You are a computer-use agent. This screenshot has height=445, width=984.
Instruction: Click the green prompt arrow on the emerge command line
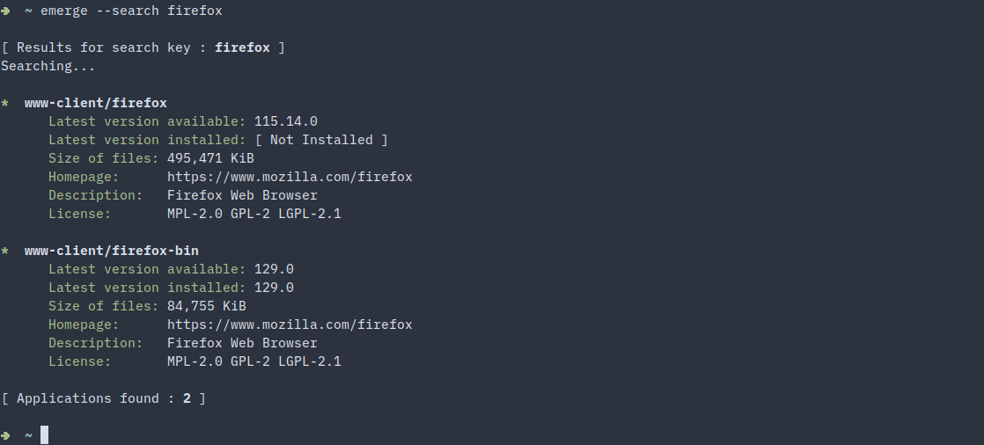pyautogui.click(x=5, y=11)
